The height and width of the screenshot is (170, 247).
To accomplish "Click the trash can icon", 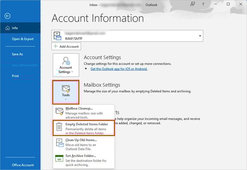I will 59,127.
